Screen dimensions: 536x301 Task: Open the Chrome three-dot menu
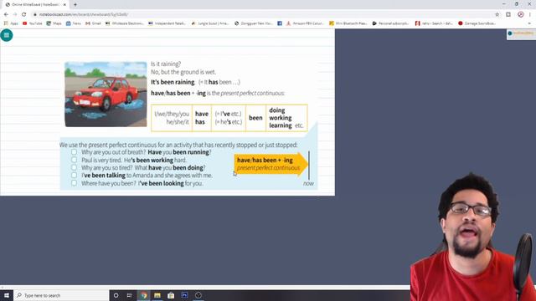click(x=530, y=14)
